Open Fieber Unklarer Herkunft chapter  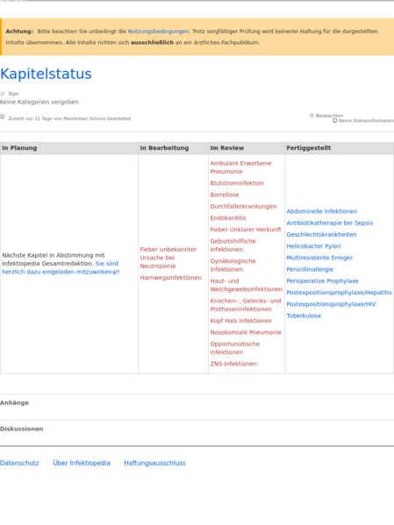point(246,230)
